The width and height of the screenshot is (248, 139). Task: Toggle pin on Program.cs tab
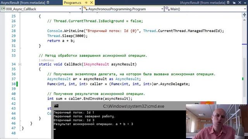point(86,3)
